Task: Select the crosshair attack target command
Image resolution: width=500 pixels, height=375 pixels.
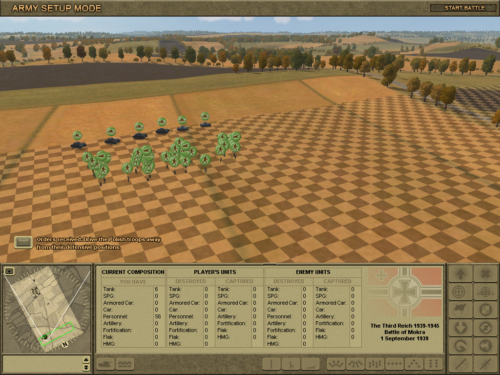Action: tap(460, 292)
